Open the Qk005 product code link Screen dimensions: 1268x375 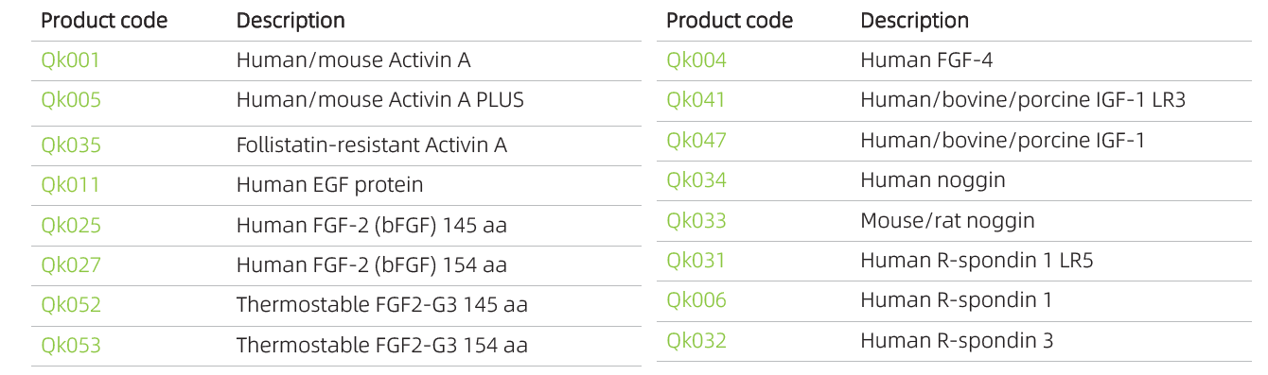(x=70, y=100)
